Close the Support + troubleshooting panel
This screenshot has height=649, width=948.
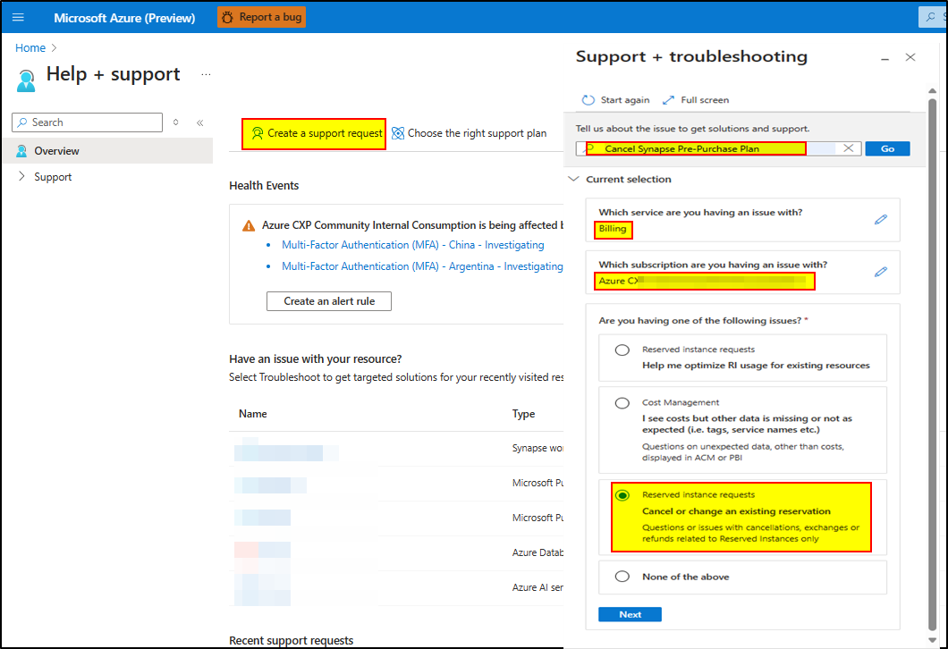pos(910,57)
